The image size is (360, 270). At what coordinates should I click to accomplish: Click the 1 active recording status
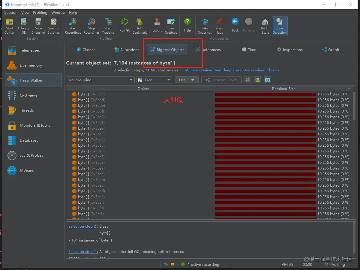tap(200, 265)
